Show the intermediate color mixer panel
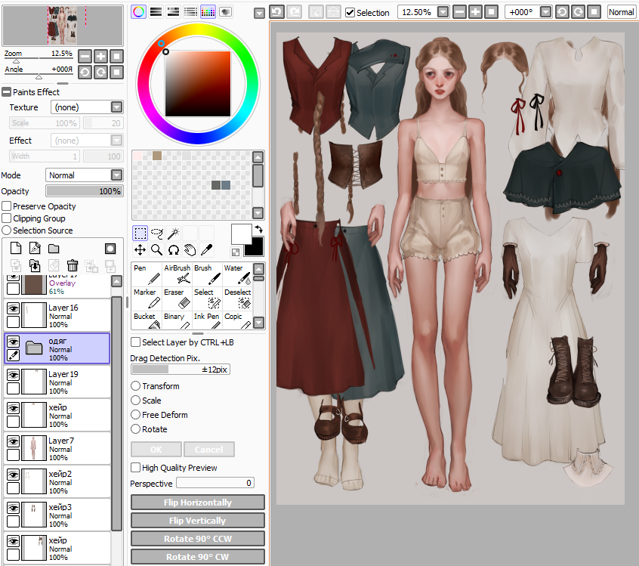This screenshot has height=566, width=639. point(190,12)
